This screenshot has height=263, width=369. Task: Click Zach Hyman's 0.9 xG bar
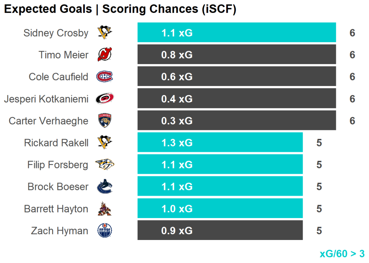[x=220, y=231]
